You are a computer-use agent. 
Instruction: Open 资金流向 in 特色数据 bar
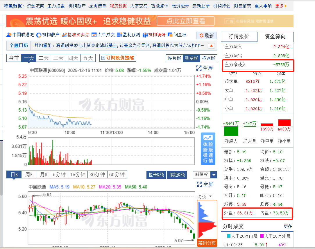[x=35, y=6]
